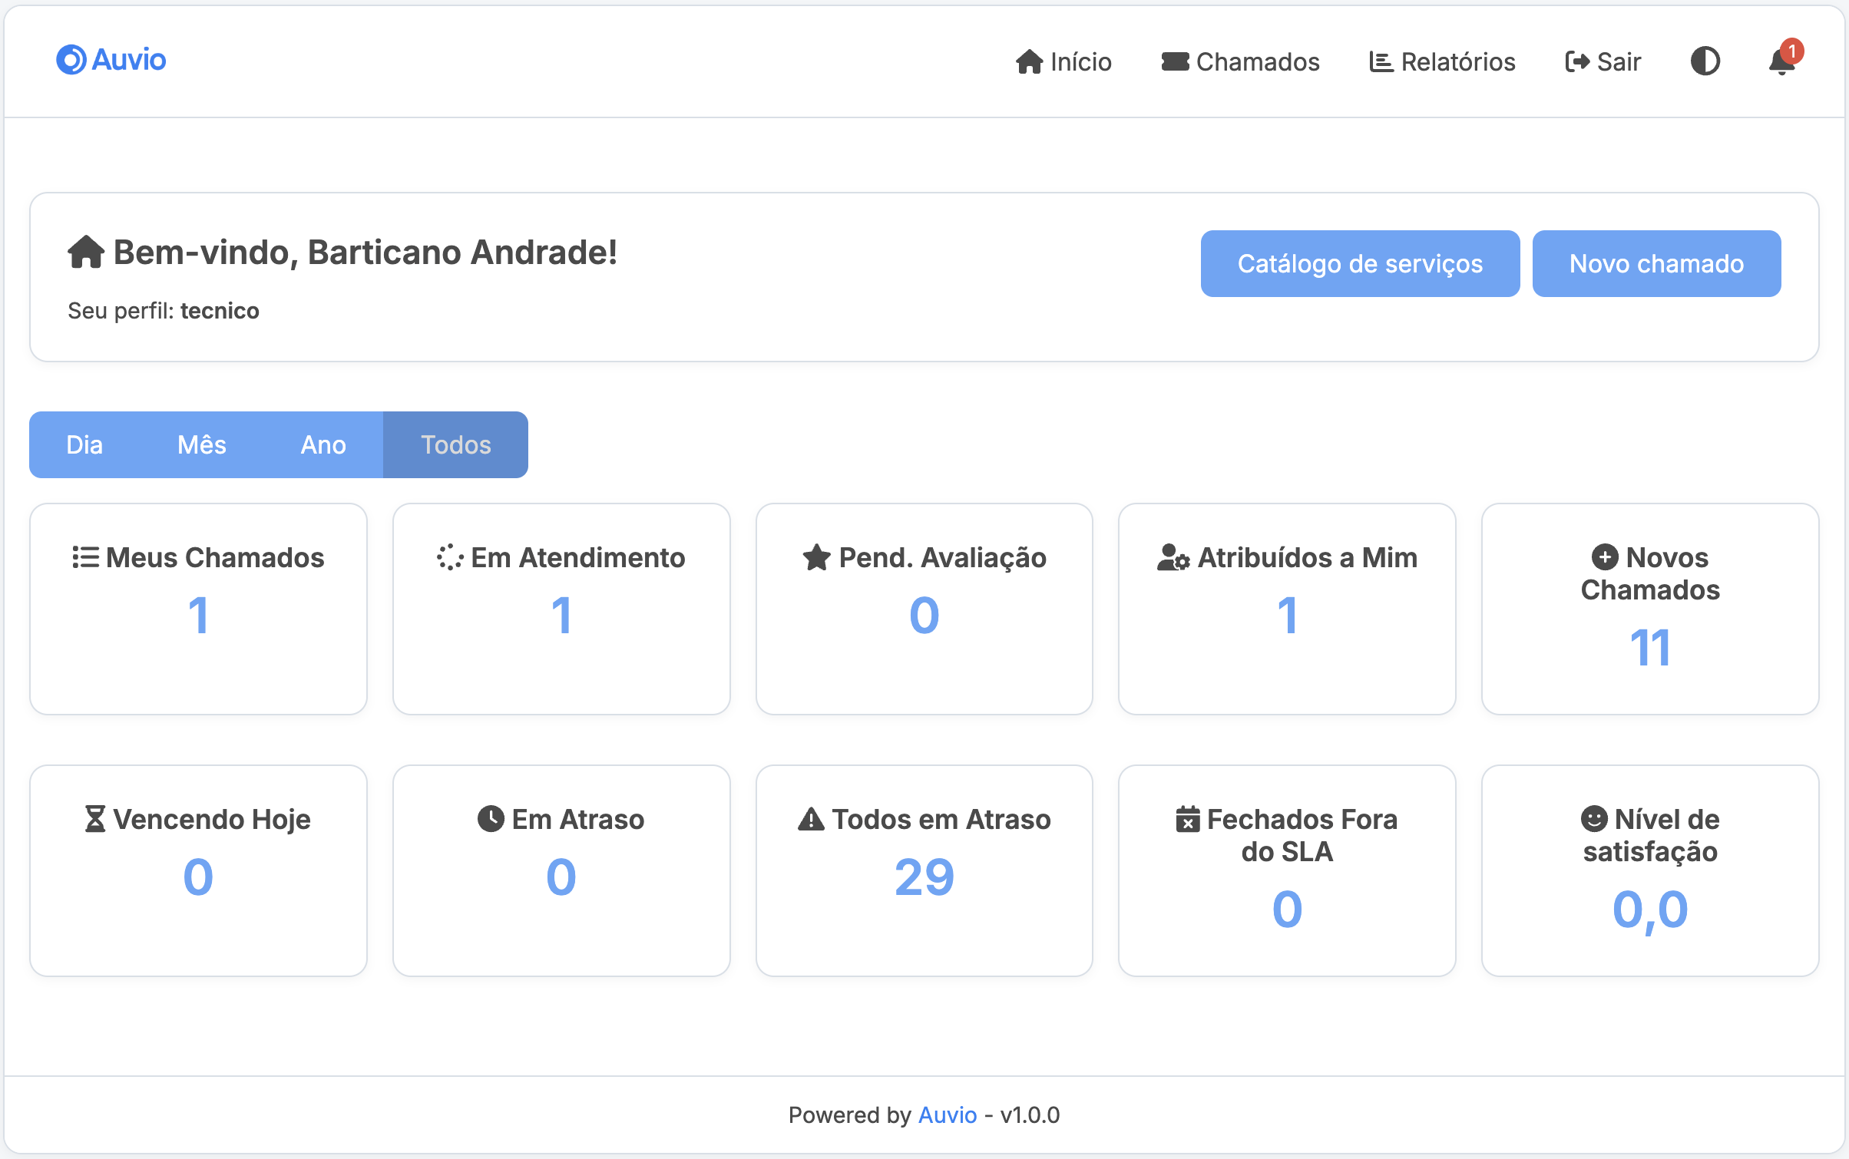Click the Auvio brand name in the header
This screenshot has width=1849, height=1159.
pos(128,60)
